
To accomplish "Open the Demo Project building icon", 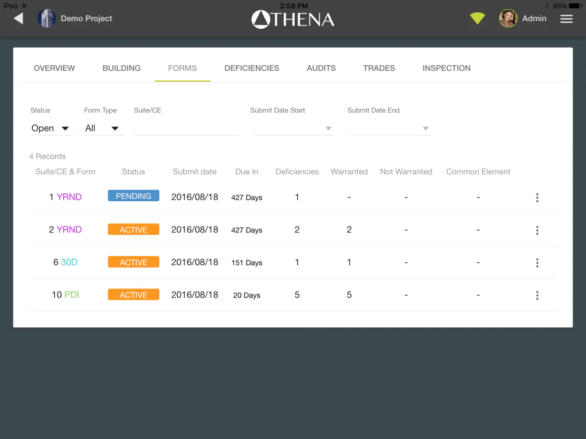I will pos(46,18).
